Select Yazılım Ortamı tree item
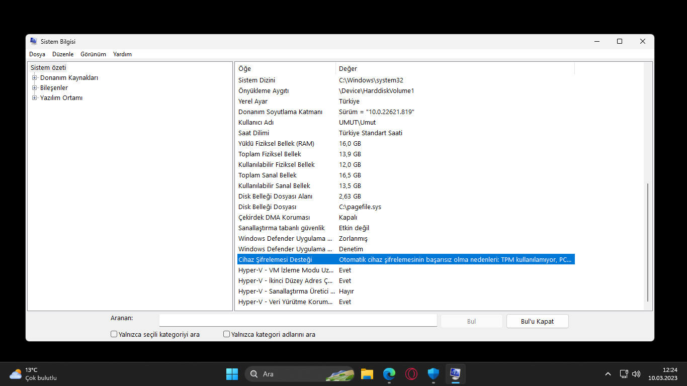The height and width of the screenshot is (386, 687). (61, 98)
